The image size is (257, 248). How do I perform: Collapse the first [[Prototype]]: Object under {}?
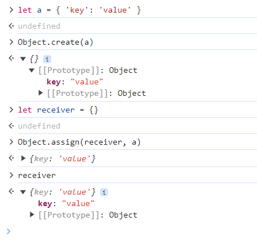click(32, 71)
